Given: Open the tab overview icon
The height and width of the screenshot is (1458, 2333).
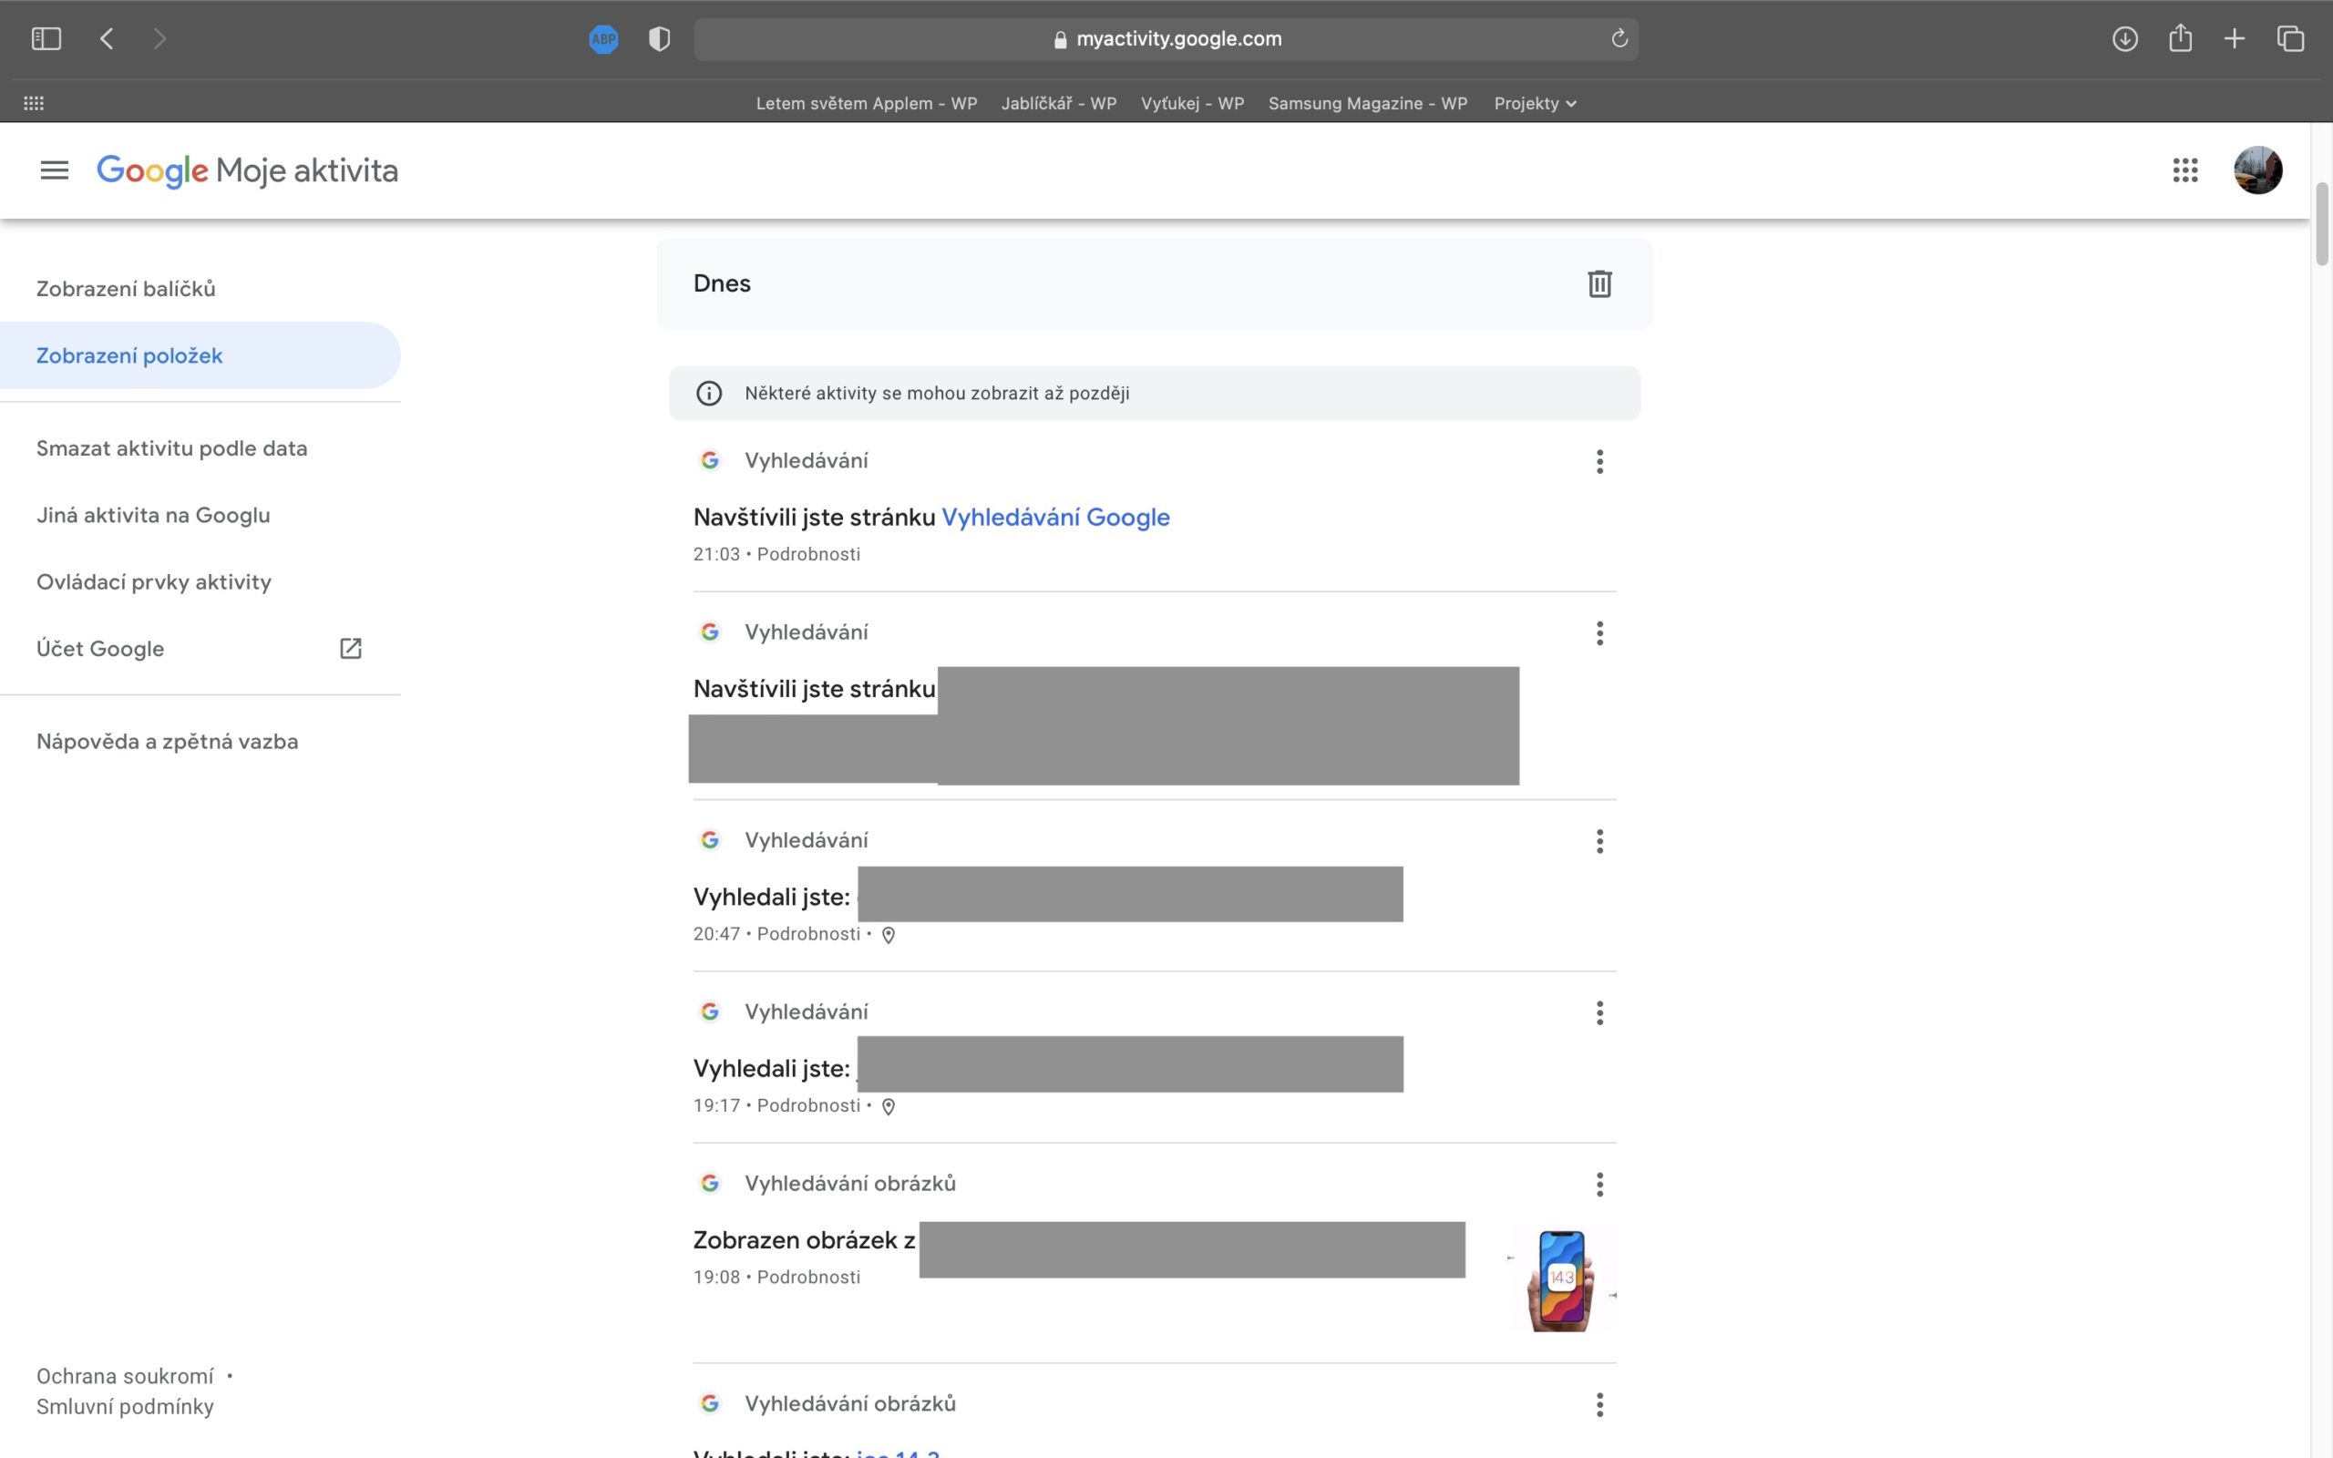Looking at the screenshot, I should pos(2290,38).
